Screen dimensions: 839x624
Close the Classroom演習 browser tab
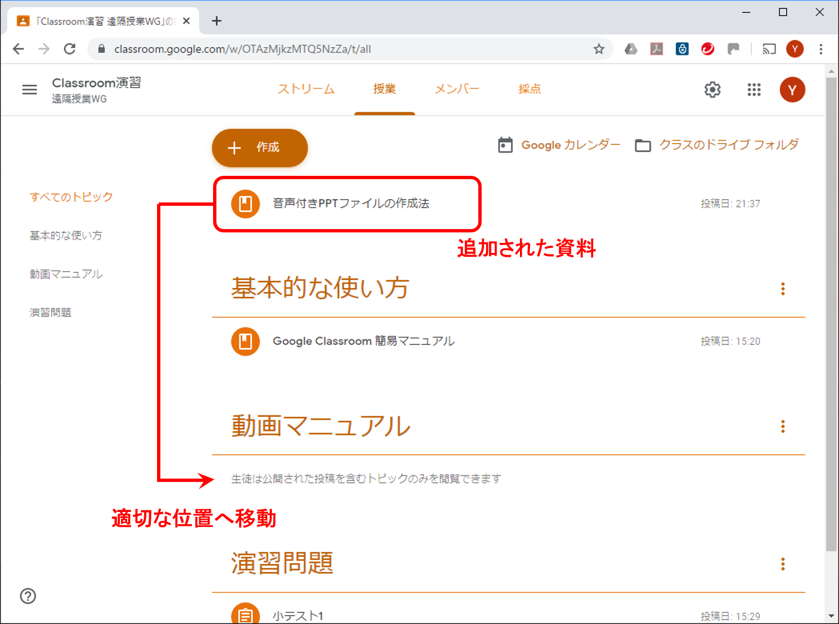(186, 21)
